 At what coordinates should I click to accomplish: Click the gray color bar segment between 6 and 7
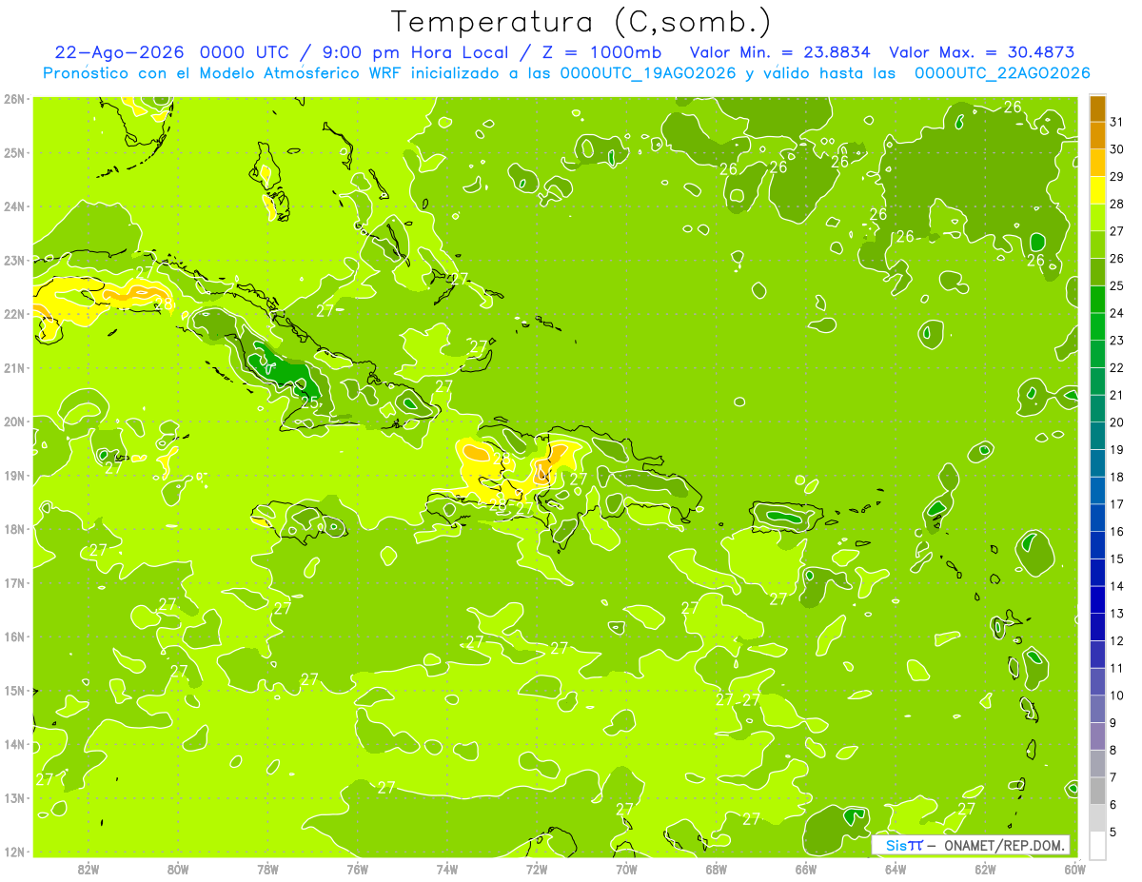(1097, 791)
